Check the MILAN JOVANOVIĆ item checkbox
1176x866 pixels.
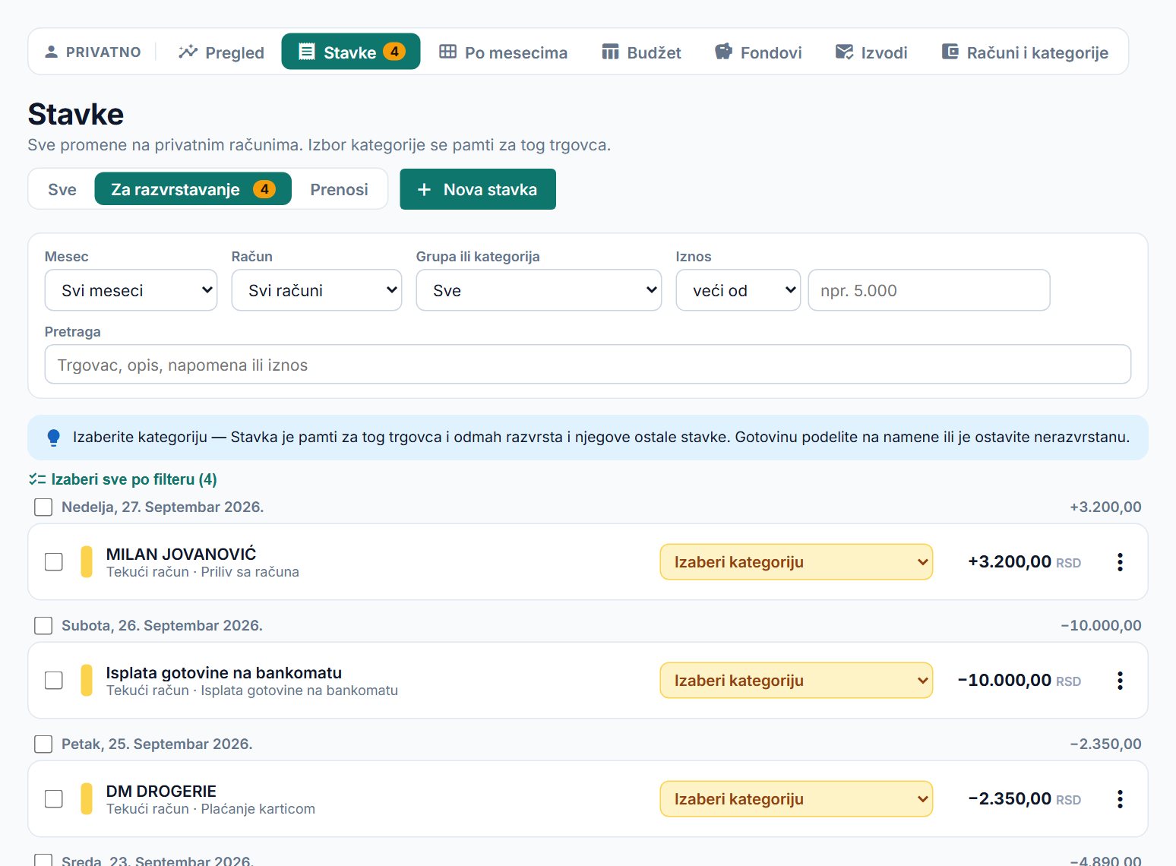coord(54,562)
